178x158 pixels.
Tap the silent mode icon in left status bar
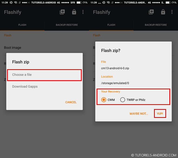11,2
